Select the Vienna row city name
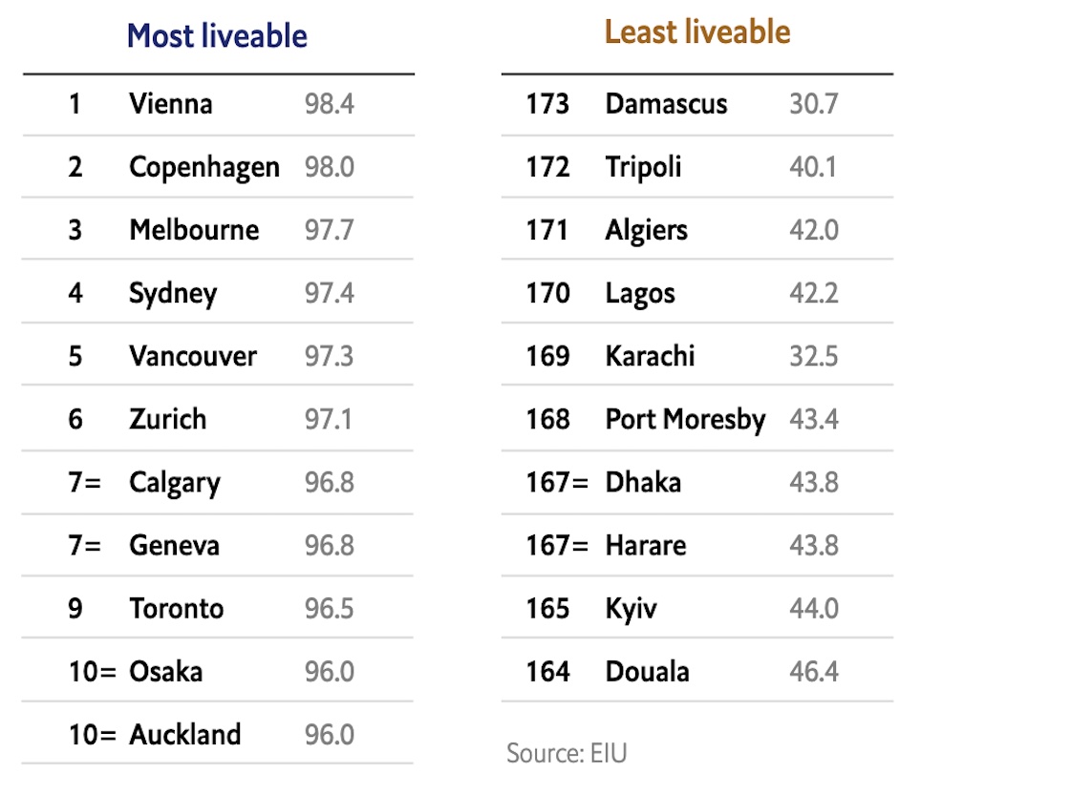The image size is (1070, 795). click(x=171, y=103)
